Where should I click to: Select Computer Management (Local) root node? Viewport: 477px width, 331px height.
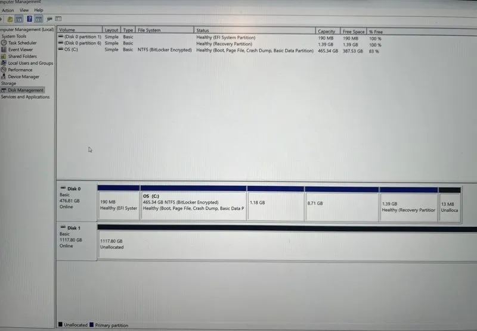coord(27,29)
